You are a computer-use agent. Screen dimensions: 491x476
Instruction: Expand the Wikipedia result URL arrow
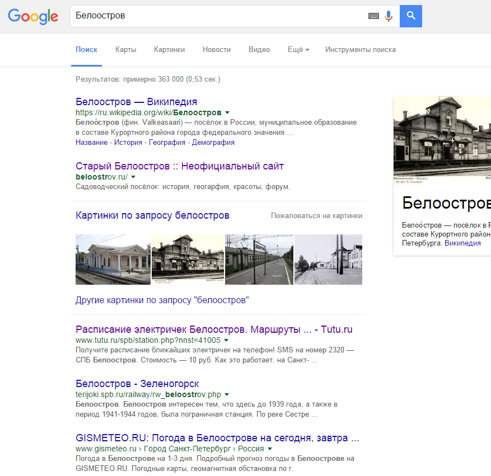(x=227, y=112)
